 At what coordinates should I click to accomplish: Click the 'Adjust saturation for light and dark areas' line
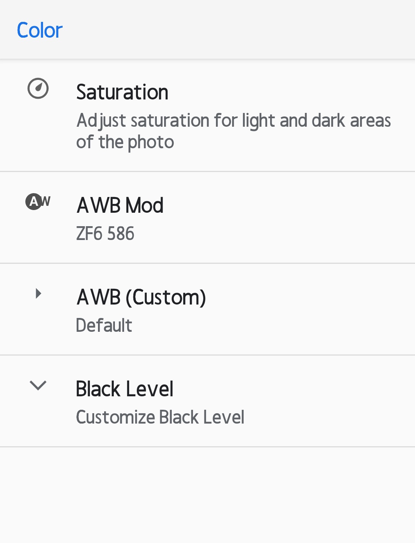pyautogui.click(x=233, y=121)
